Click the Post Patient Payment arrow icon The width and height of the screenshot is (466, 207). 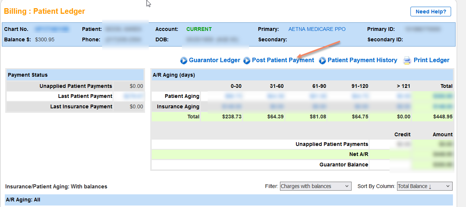(247, 60)
